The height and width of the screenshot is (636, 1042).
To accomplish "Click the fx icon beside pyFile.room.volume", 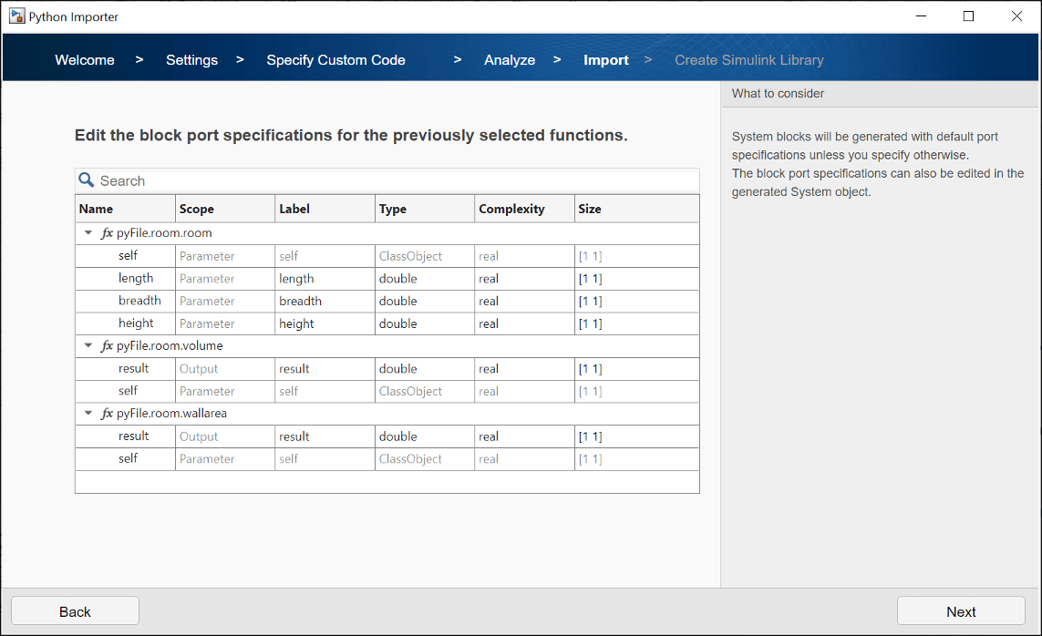I will pos(107,346).
